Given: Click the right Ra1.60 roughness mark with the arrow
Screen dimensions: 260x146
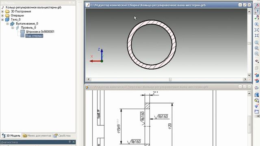Looking at the screenshot, I should coord(161,117).
